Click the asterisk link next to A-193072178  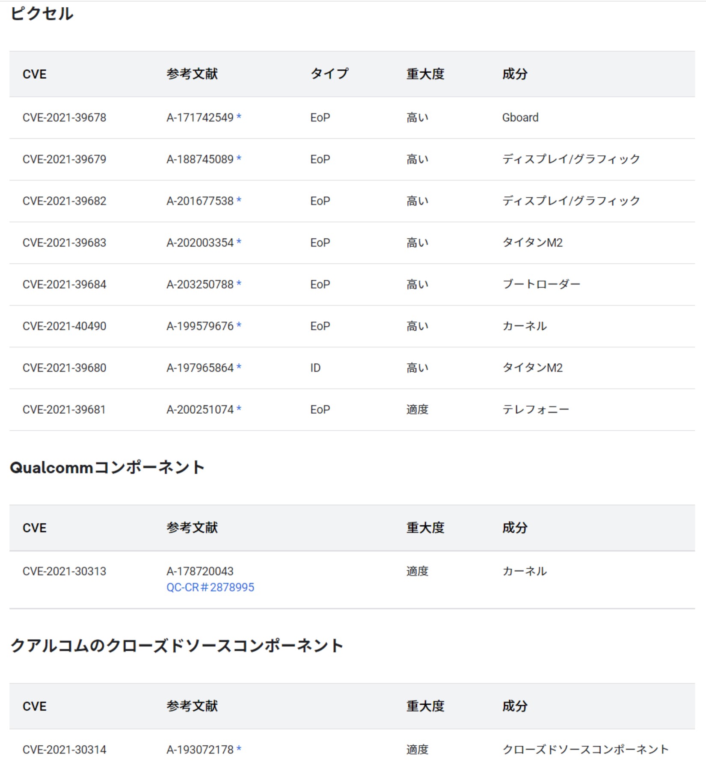click(239, 749)
